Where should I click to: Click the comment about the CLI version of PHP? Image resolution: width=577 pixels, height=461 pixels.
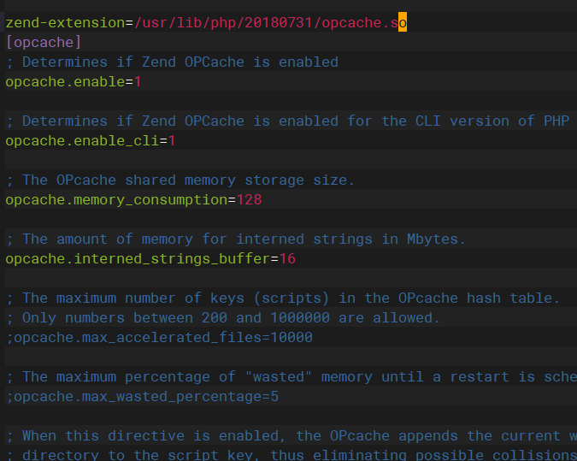pos(287,121)
